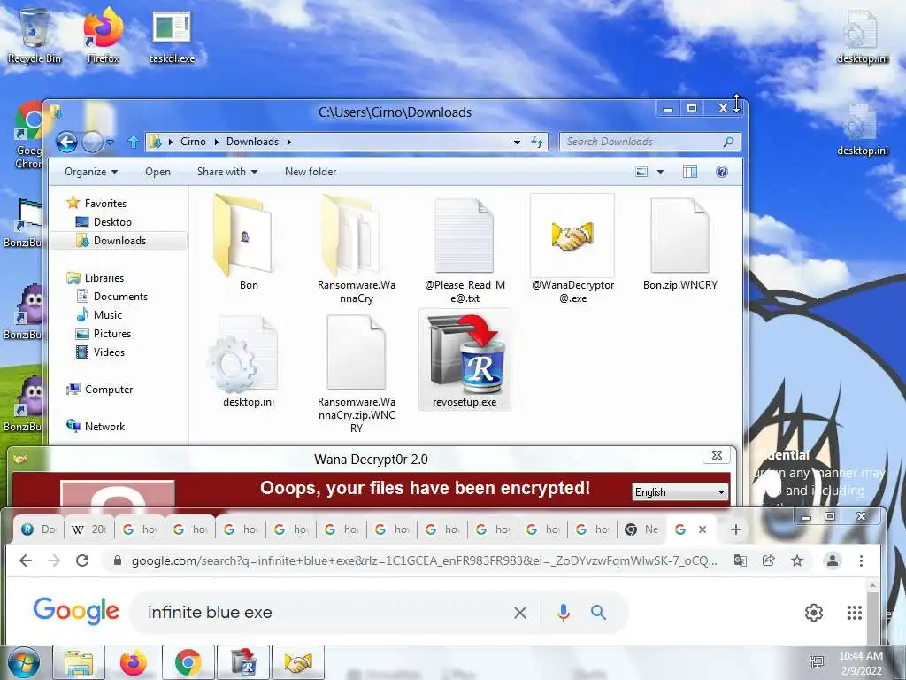Viewport: 906px width, 680px height.
Task: Select Favorites in navigation pane
Action: point(96,203)
